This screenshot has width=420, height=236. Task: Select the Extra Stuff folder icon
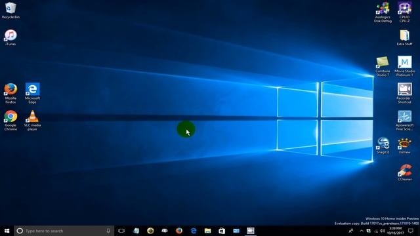[x=404, y=37]
